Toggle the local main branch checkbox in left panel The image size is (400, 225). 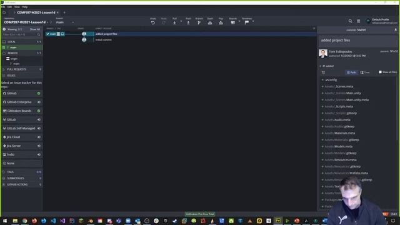(4, 47)
